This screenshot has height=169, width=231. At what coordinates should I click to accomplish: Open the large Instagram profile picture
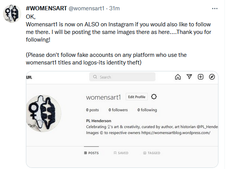point(44,113)
